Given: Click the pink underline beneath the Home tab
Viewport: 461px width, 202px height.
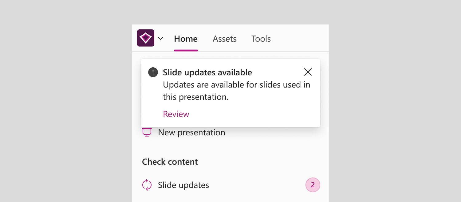Looking at the screenshot, I should [186, 50].
